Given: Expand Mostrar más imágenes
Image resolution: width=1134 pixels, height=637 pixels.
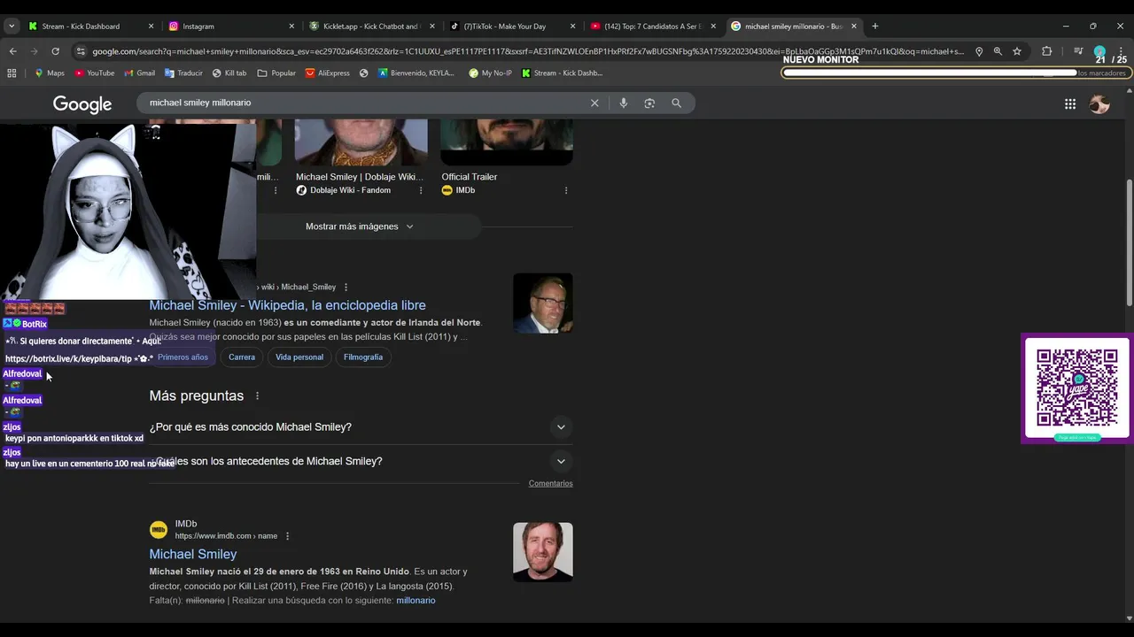Looking at the screenshot, I should (360, 226).
